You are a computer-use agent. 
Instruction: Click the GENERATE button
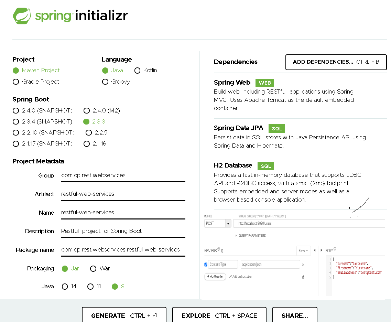[124, 316]
